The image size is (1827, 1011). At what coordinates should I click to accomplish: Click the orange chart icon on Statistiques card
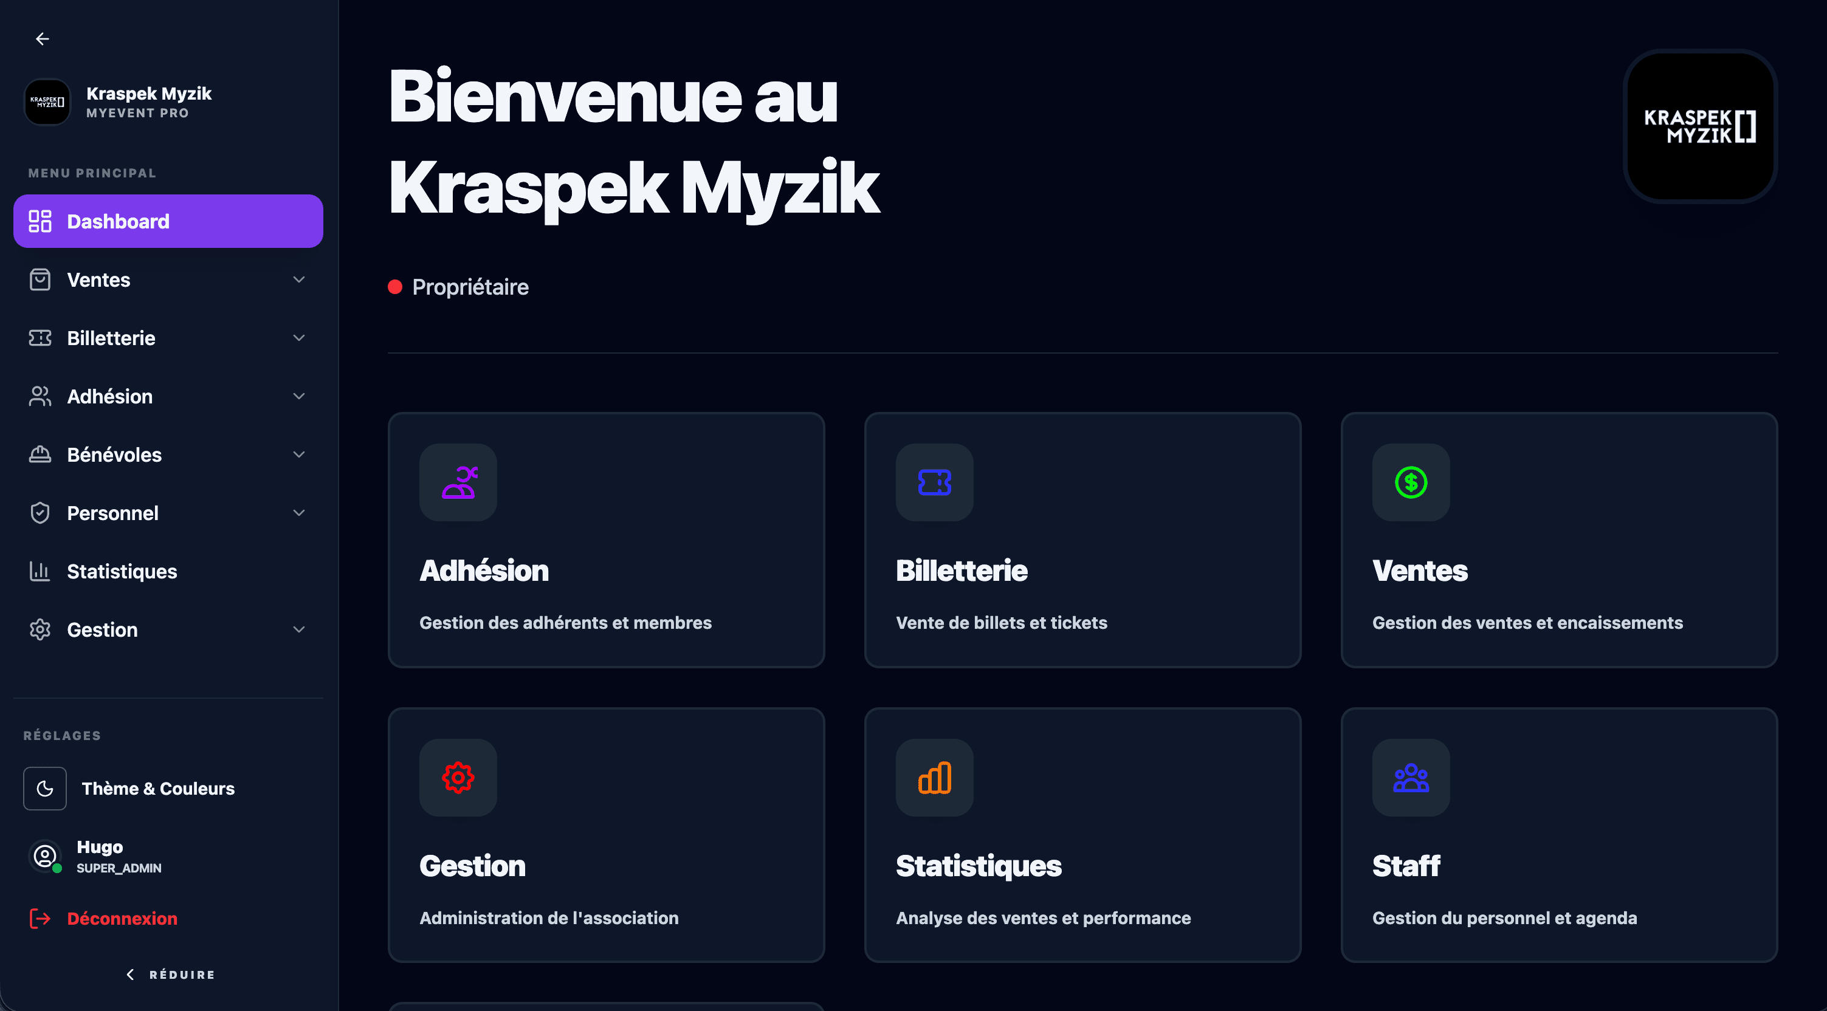point(934,778)
